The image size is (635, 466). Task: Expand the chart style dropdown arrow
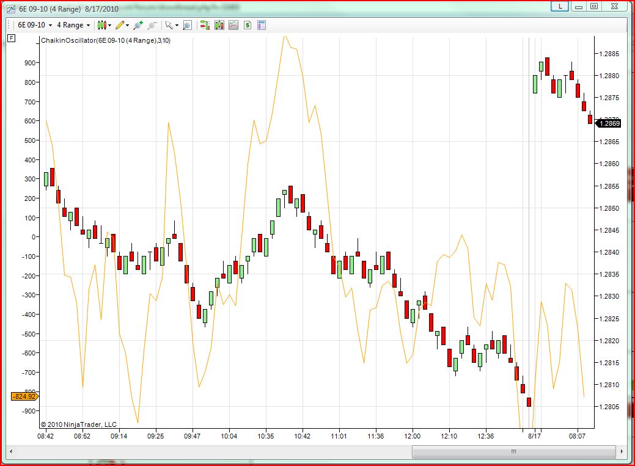coord(110,25)
